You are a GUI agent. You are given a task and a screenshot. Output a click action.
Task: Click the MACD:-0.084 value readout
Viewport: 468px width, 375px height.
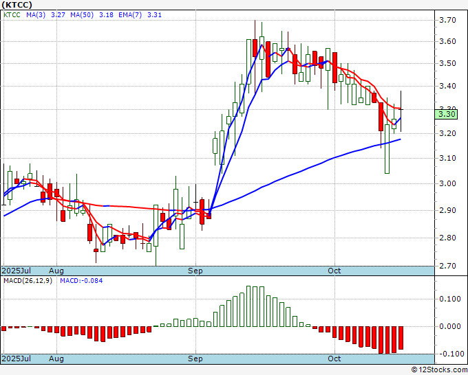tap(81, 281)
